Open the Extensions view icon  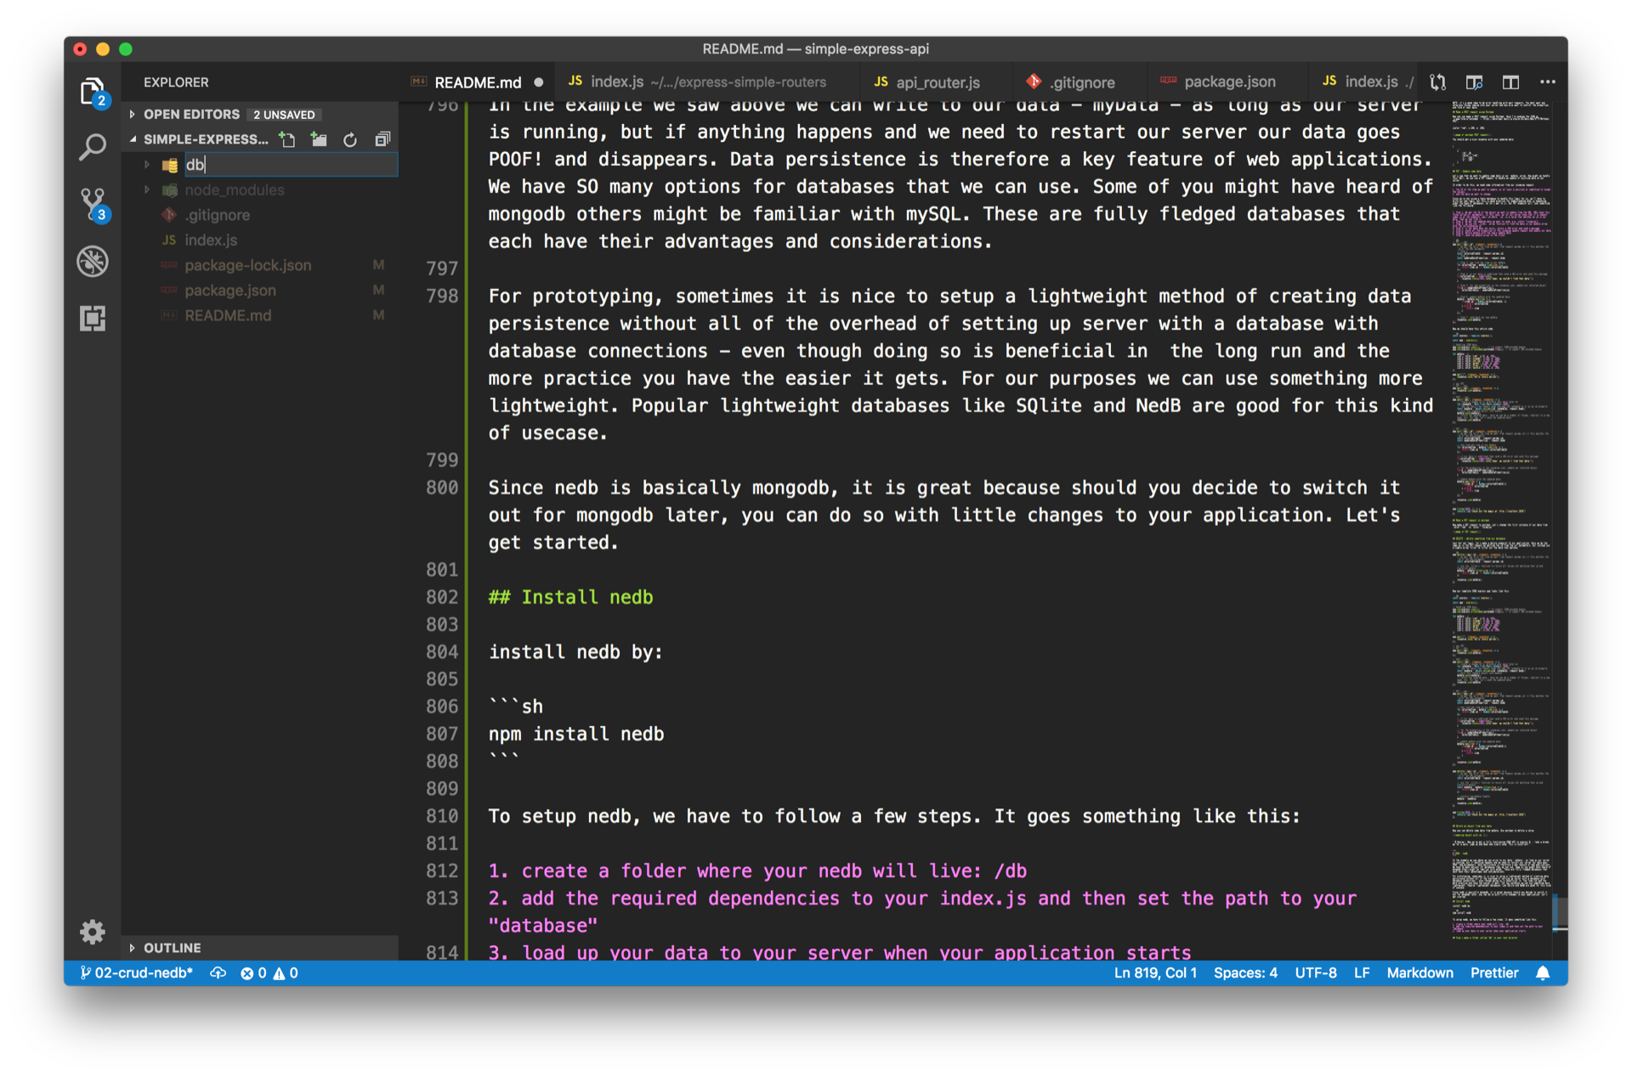[92, 318]
